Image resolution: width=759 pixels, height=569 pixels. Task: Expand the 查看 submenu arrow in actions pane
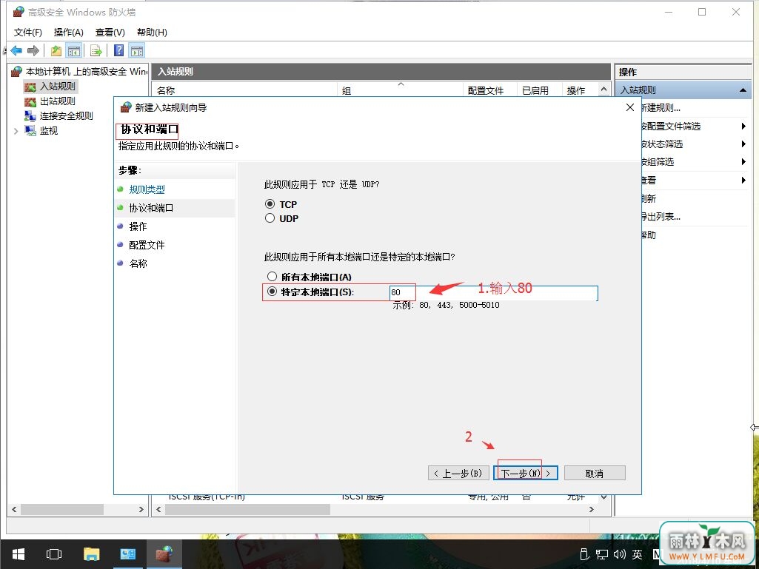(x=743, y=180)
